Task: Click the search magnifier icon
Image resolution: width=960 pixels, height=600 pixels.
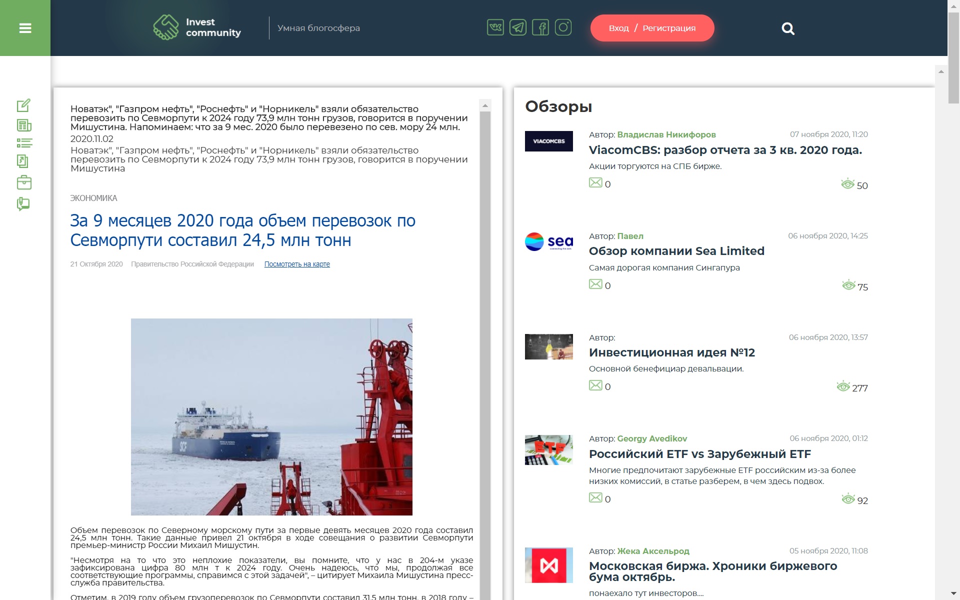Action: tap(788, 28)
